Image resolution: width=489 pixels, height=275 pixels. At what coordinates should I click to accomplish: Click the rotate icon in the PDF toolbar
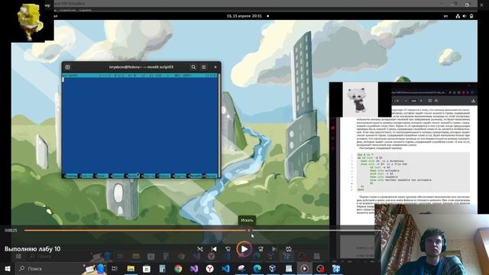point(436,101)
